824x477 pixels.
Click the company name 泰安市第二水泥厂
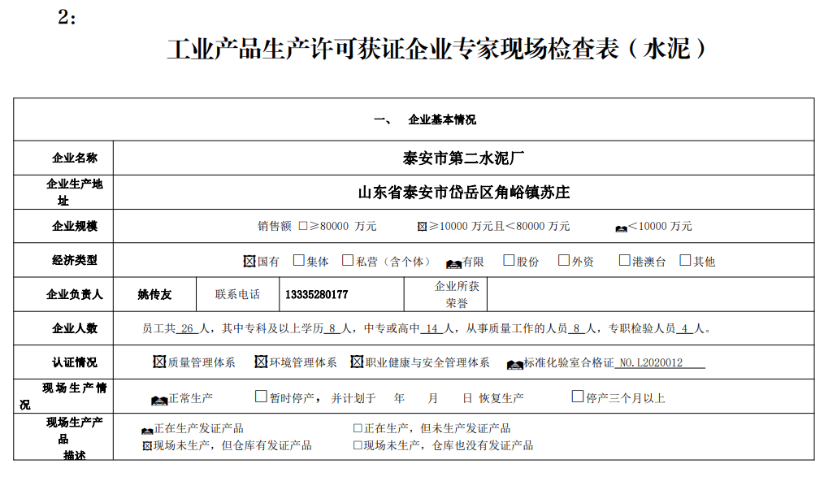(463, 158)
